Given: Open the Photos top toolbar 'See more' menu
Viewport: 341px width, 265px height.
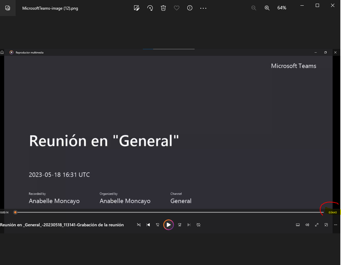Looking at the screenshot, I should (x=203, y=8).
